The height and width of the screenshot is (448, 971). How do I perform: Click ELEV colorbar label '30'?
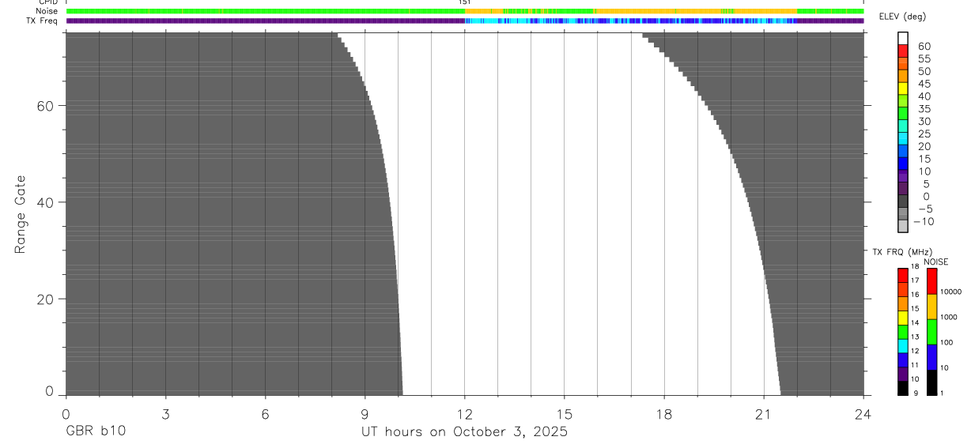coord(924,121)
